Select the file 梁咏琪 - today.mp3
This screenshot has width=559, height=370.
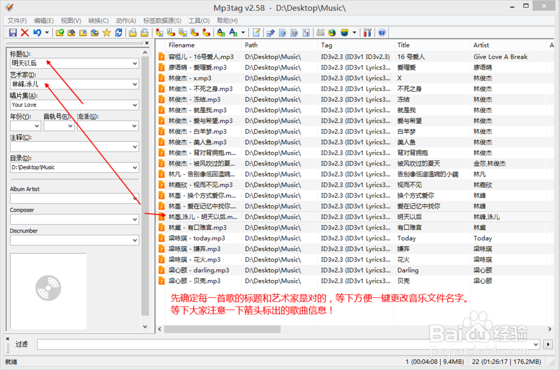(x=197, y=238)
